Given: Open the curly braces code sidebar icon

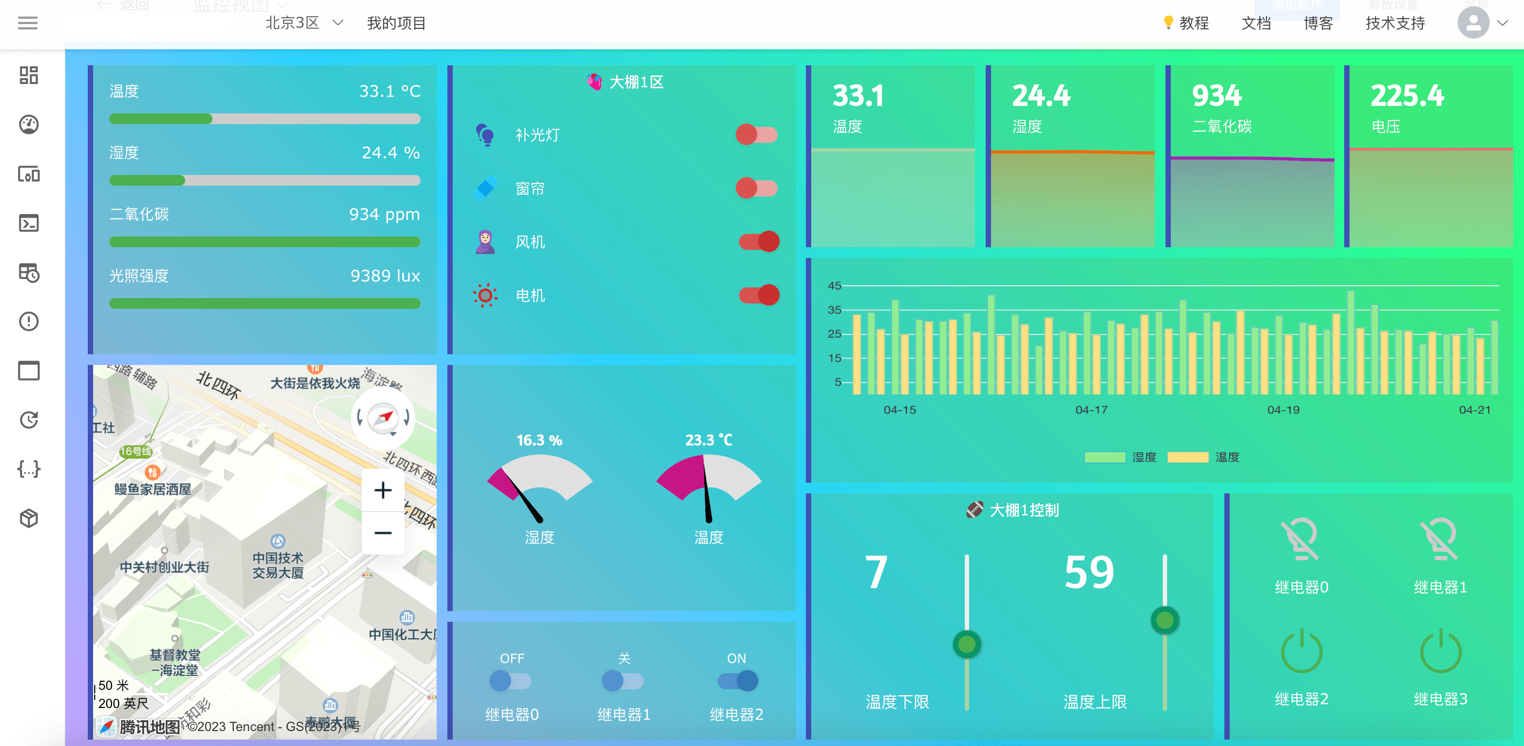Looking at the screenshot, I should point(28,469).
